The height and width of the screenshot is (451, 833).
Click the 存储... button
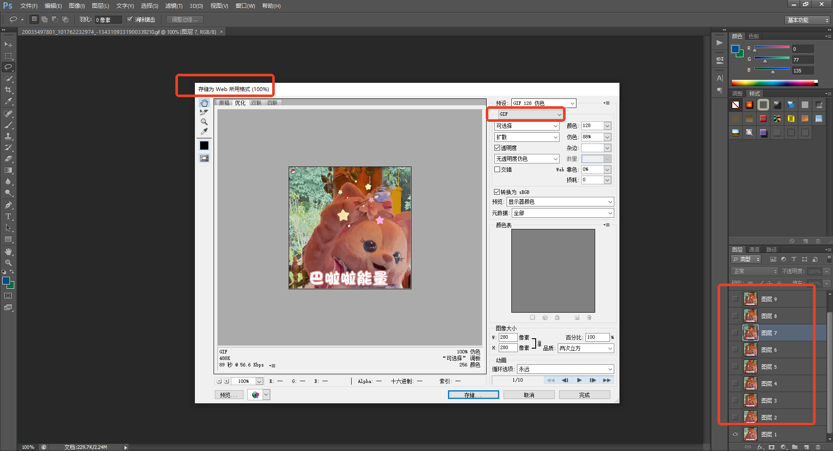click(473, 395)
